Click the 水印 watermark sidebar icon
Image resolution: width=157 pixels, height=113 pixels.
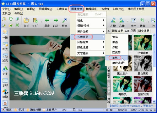pos(5,80)
